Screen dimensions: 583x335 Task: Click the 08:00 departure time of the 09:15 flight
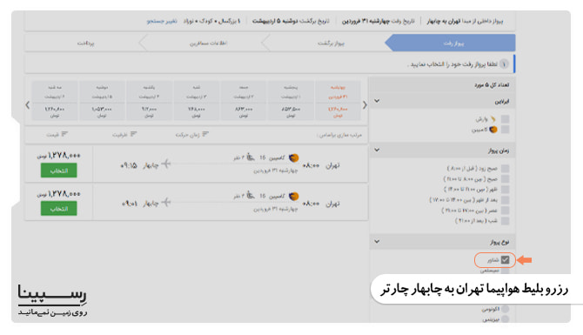click(x=311, y=165)
